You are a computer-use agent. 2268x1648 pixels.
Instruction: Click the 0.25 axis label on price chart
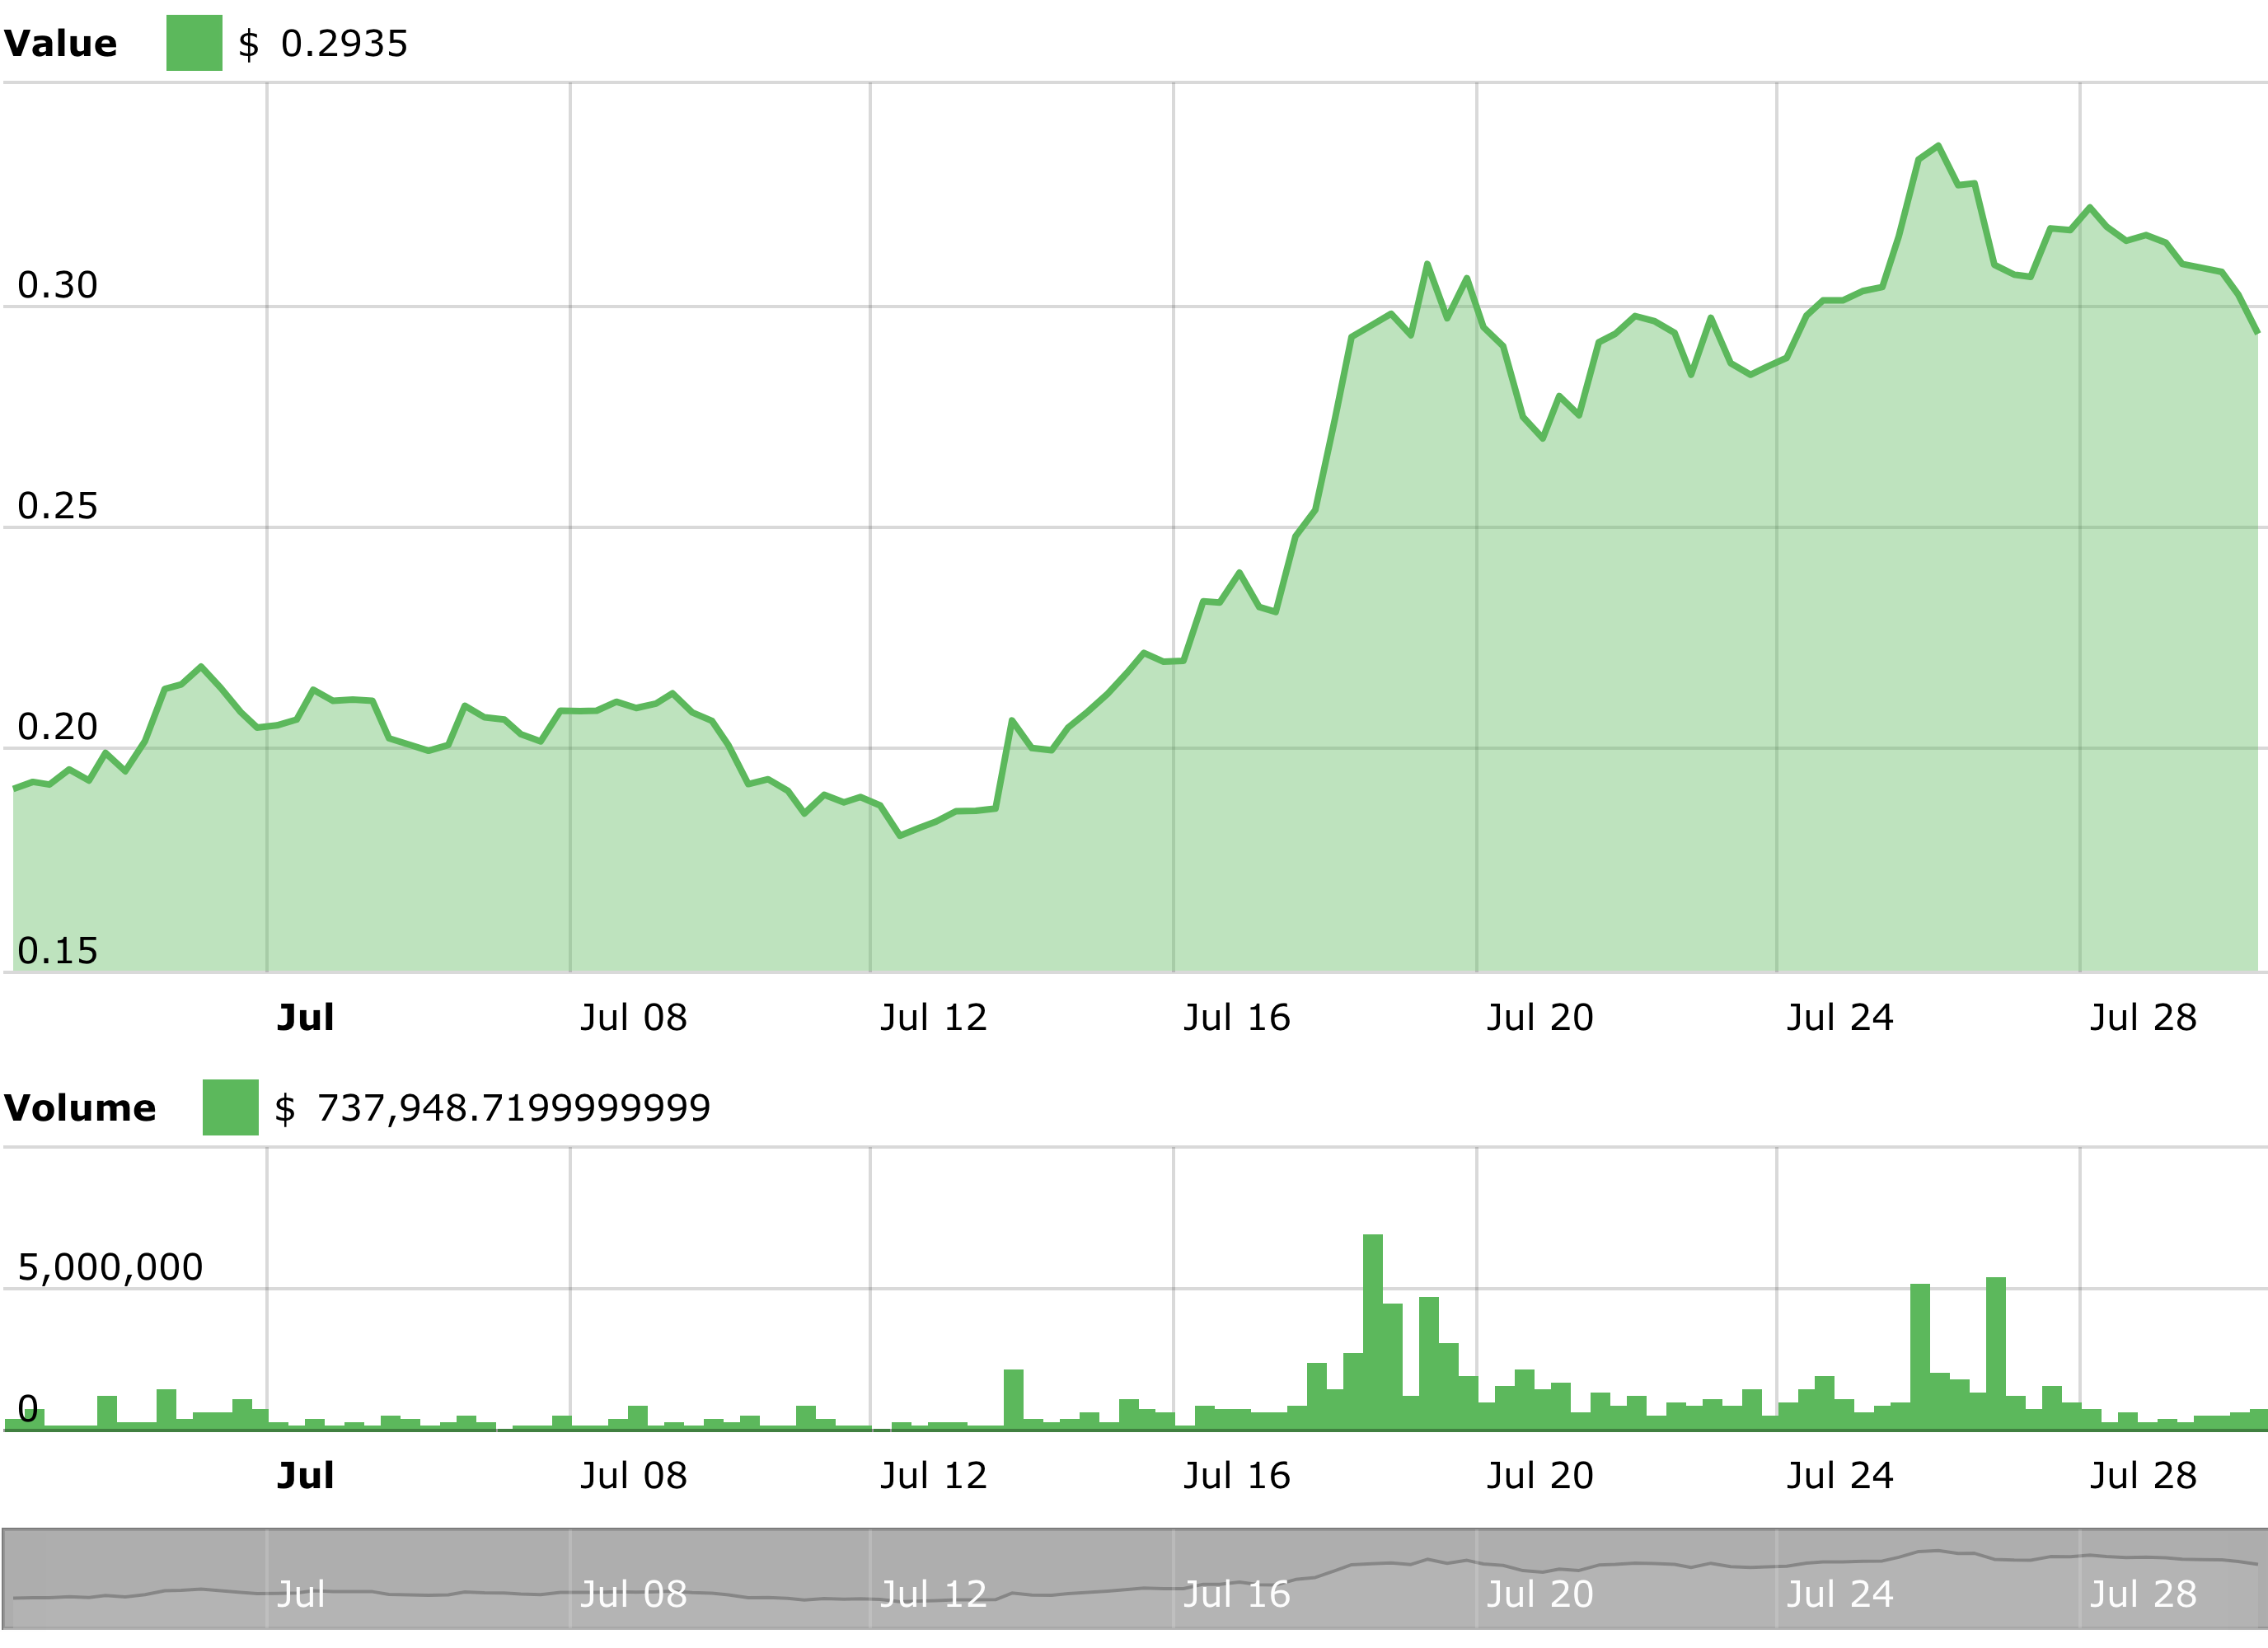tap(57, 506)
